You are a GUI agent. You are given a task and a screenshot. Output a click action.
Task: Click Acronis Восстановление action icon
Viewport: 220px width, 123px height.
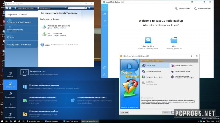click(x=44, y=34)
